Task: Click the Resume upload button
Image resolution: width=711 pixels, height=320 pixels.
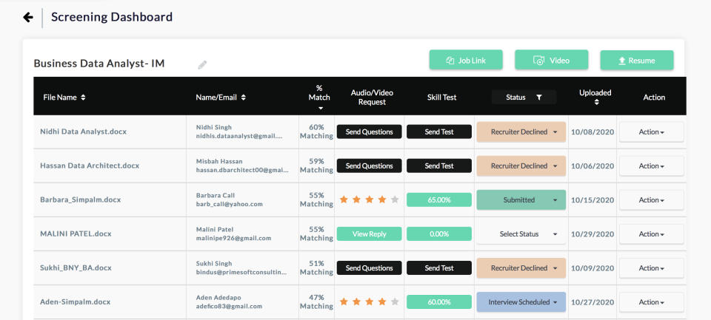Action: coord(636,61)
